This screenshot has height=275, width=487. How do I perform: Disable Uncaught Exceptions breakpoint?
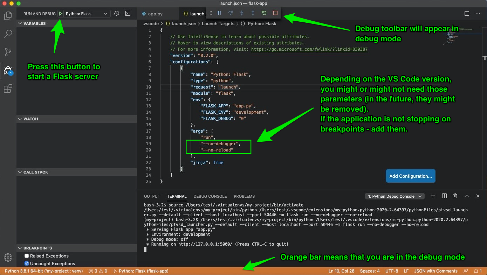coord(27,263)
